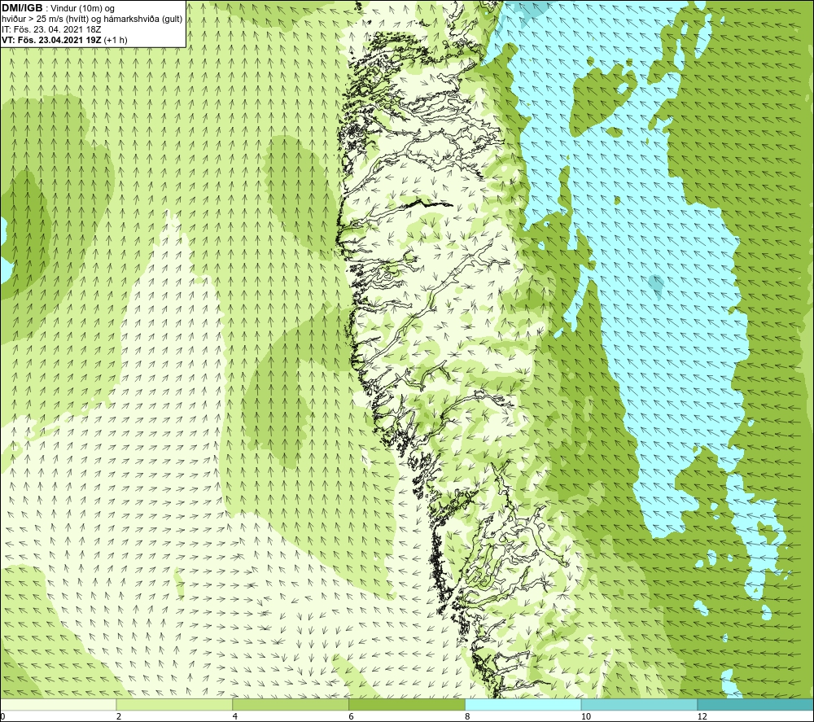814x722 pixels.
Task: Click the legend label '0'
Action: 2,716
